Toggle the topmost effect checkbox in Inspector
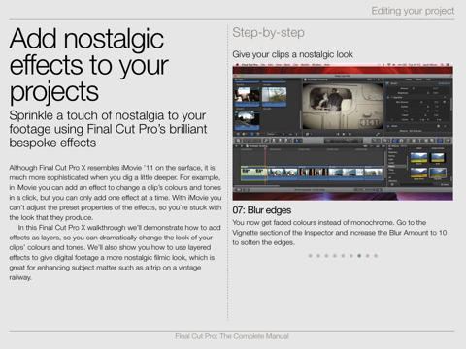466x349 pixels. [x=387, y=83]
